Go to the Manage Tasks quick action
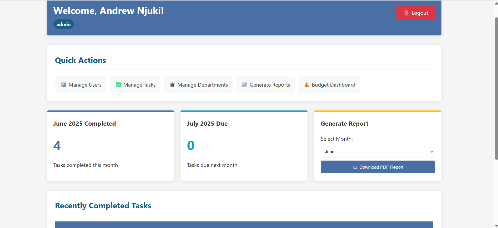 click(135, 84)
